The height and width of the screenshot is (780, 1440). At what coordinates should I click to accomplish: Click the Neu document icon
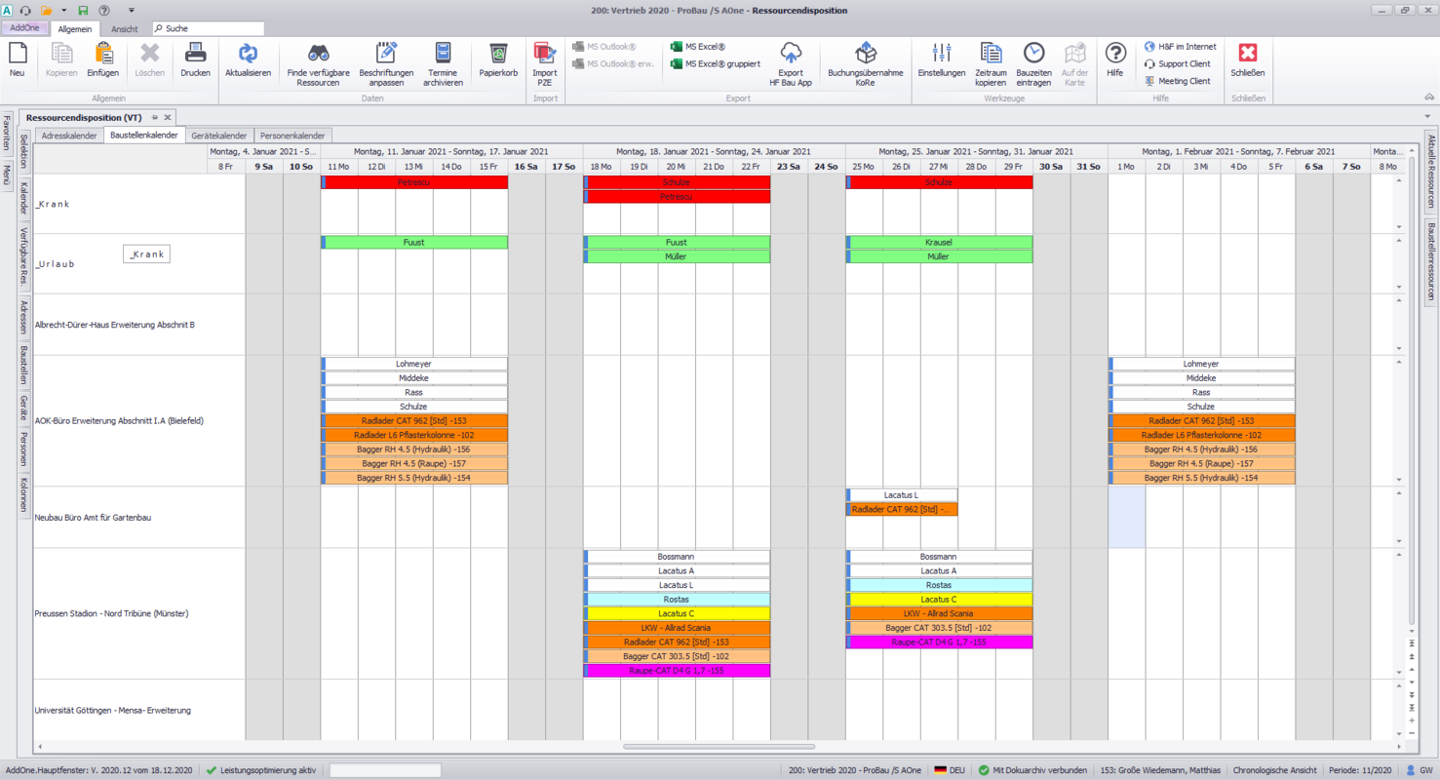(x=17, y=54)
